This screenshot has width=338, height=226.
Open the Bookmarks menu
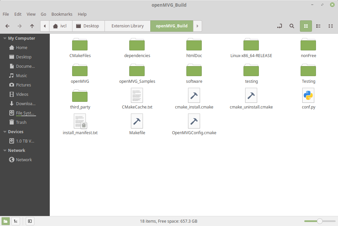pyautogui.click(x=62, y=14)
